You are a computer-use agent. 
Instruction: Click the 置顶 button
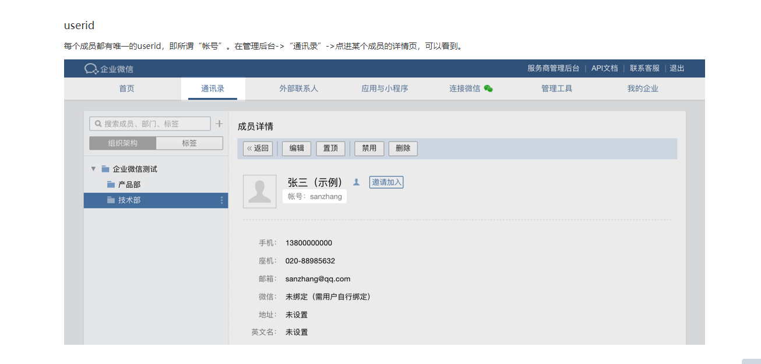pyautogui.click(x=330, y=149)
